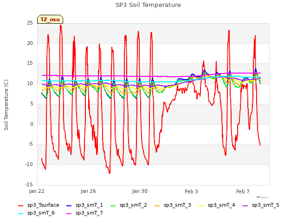This screenshot has width=297, height=222.
Task: Toggle the sp3_Tsurface legend entry
Action: (39, 205)
